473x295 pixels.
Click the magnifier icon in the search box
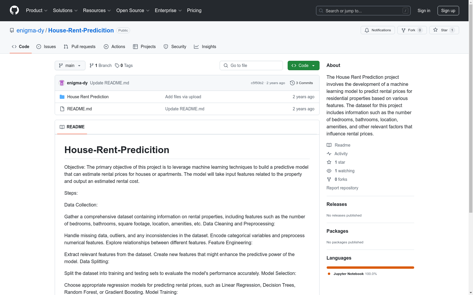tap(321, 11)
